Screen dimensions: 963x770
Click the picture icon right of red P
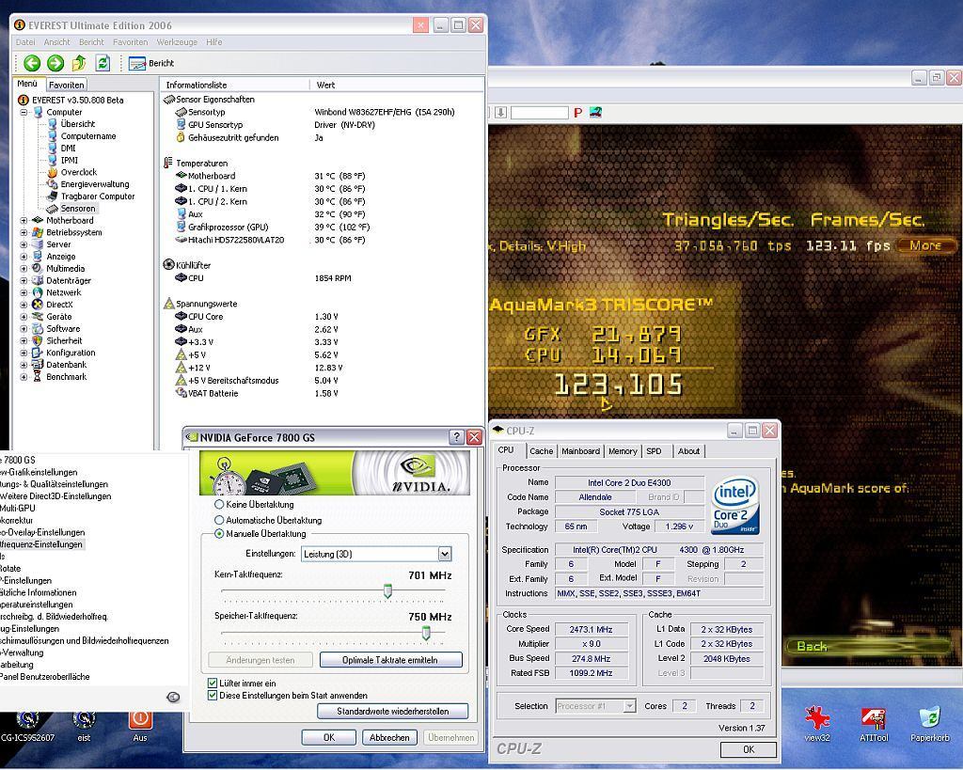point(595,112)
